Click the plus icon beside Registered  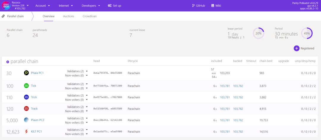click(x=296, y=48)
